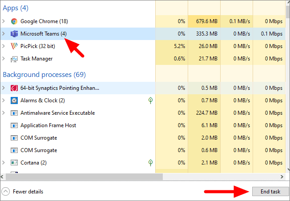Screen dimensions: 290x201
Task: Select the Google Chrome (18) row name
Action: point(44,21)
